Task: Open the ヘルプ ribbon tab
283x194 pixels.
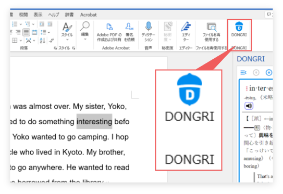Action: [54, 15]
